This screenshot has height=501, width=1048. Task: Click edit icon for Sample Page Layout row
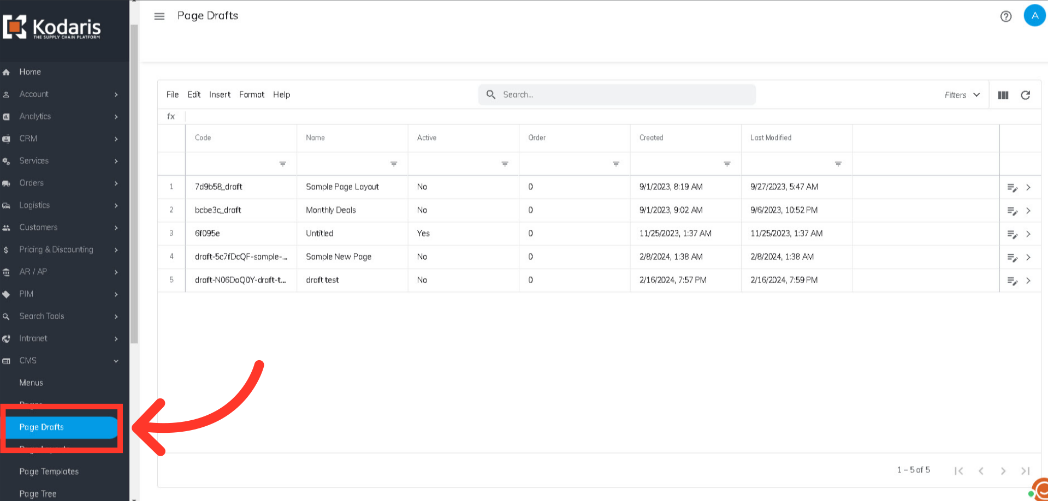click(1012, 188)
